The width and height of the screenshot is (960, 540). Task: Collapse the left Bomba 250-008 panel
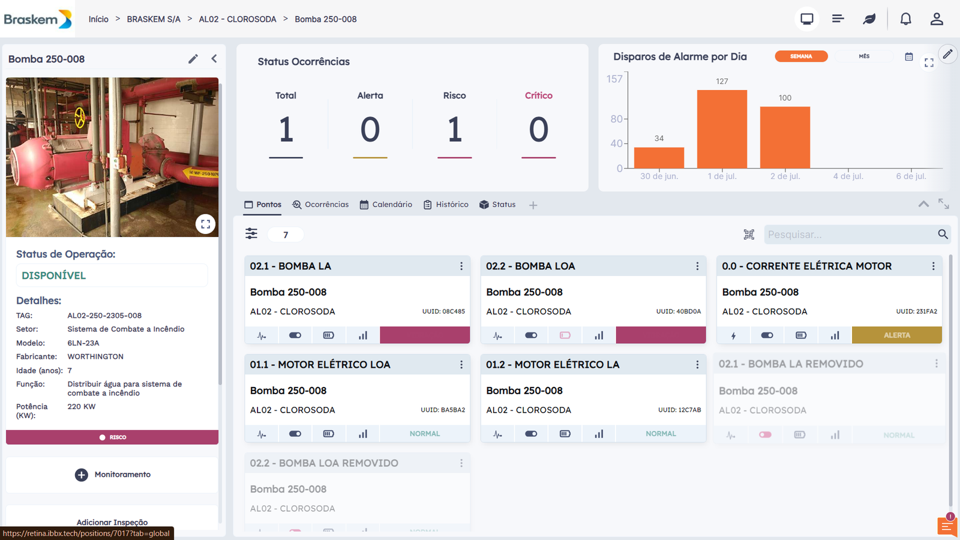pyautogui.click(x=214, y=59)
